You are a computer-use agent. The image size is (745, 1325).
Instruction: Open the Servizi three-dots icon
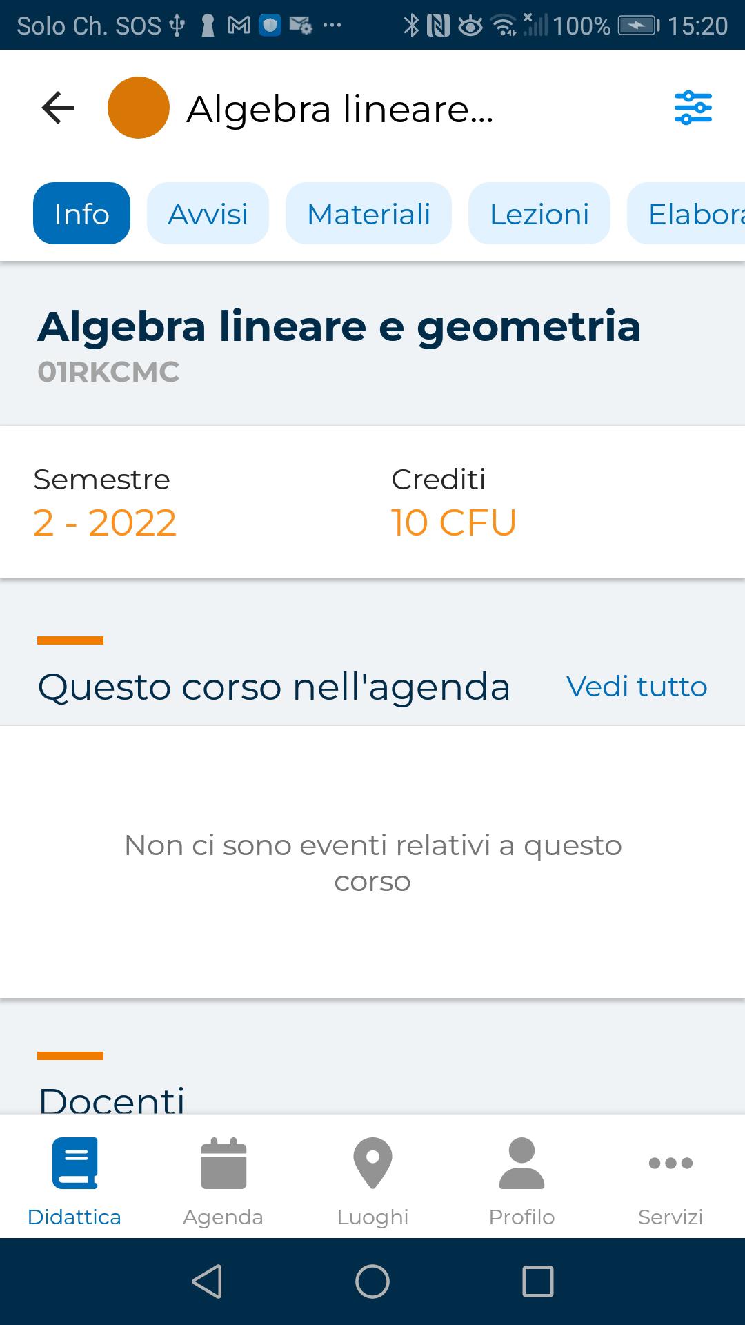click(x=670, y=1163)
